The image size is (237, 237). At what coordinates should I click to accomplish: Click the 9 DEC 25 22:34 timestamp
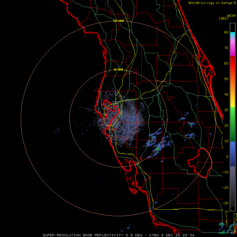(x=178, y=235)
